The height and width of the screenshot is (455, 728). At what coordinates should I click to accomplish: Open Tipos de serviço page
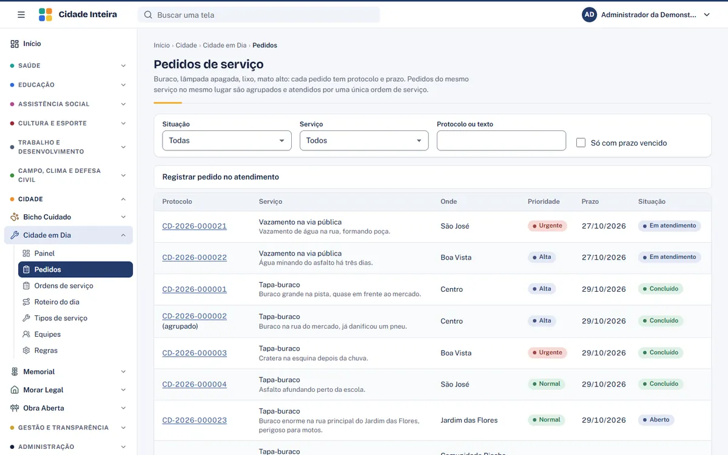[x=75, y=318]
